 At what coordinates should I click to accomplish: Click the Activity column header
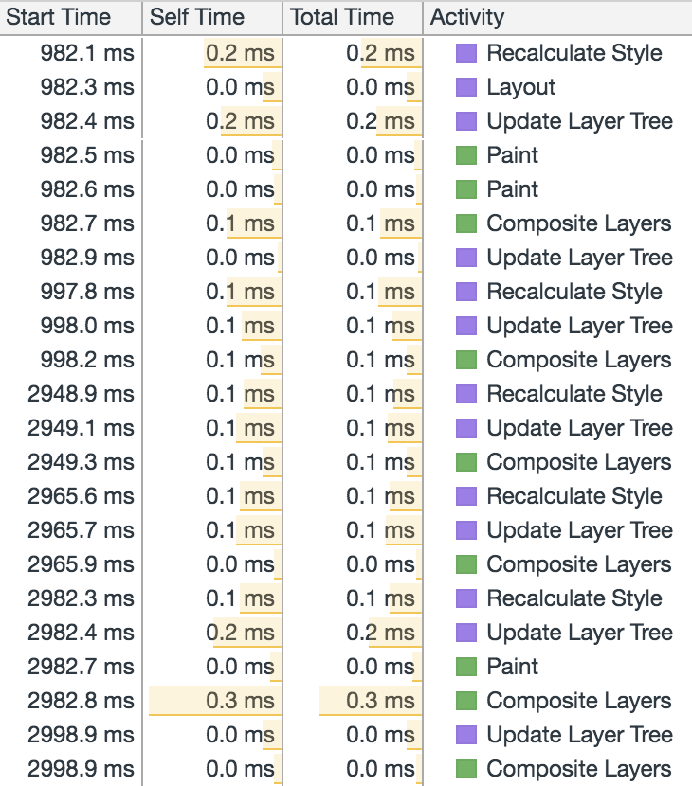click(x=557, y=17)
